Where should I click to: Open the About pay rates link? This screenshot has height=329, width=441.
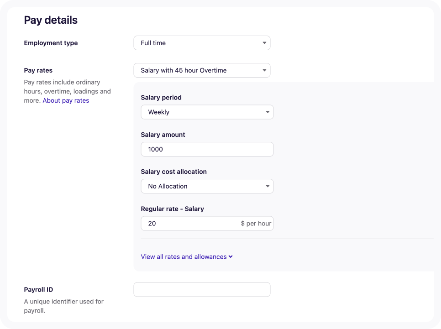tap(66, 100)
